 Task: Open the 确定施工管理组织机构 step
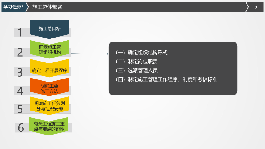tap(49, 50)
